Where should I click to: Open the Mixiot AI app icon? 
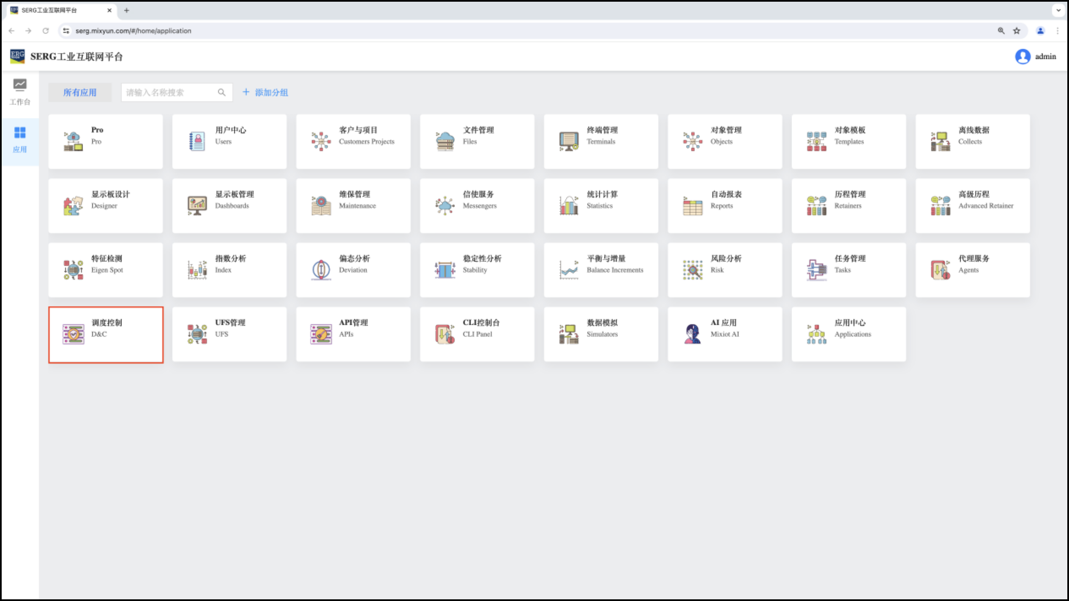click(692, 334)
